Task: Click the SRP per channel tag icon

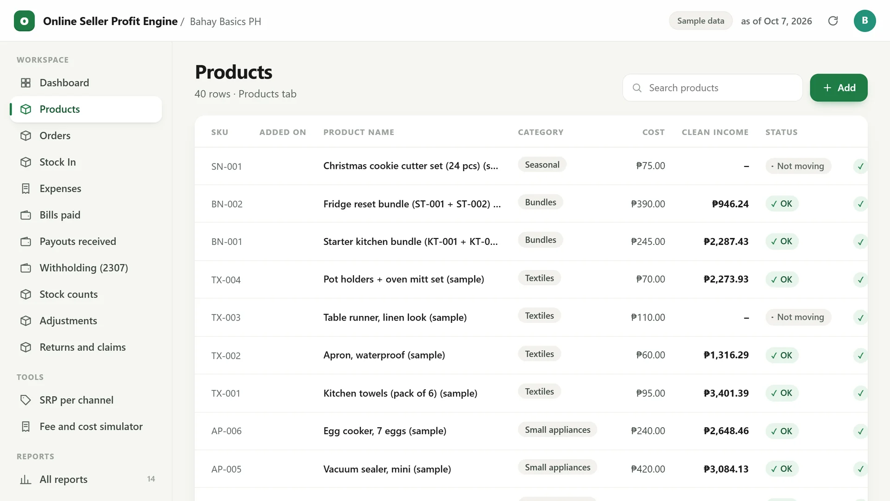Action: (26, 400)
